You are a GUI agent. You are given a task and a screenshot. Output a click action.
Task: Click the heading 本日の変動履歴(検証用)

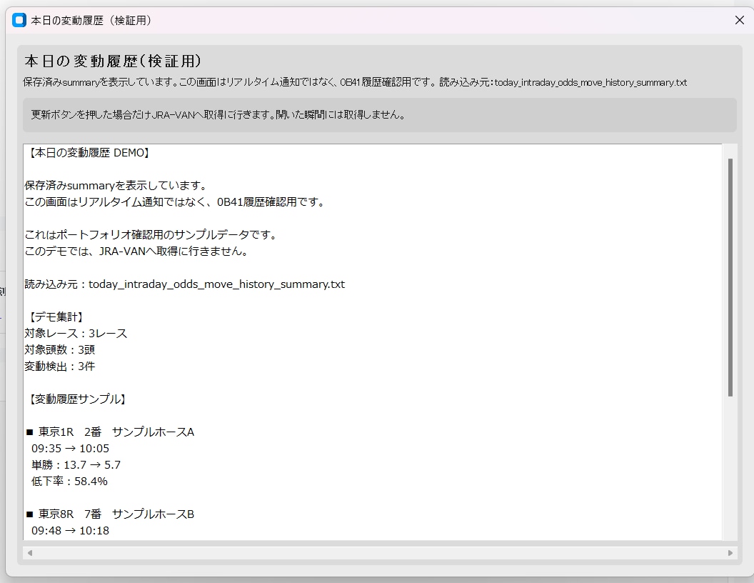pyautogui.click(x=113, y=61)
